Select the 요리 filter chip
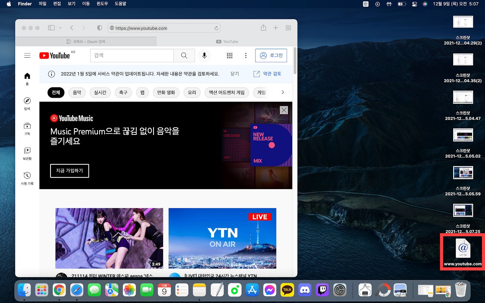The image size is (485, 303). pos(192,92)
